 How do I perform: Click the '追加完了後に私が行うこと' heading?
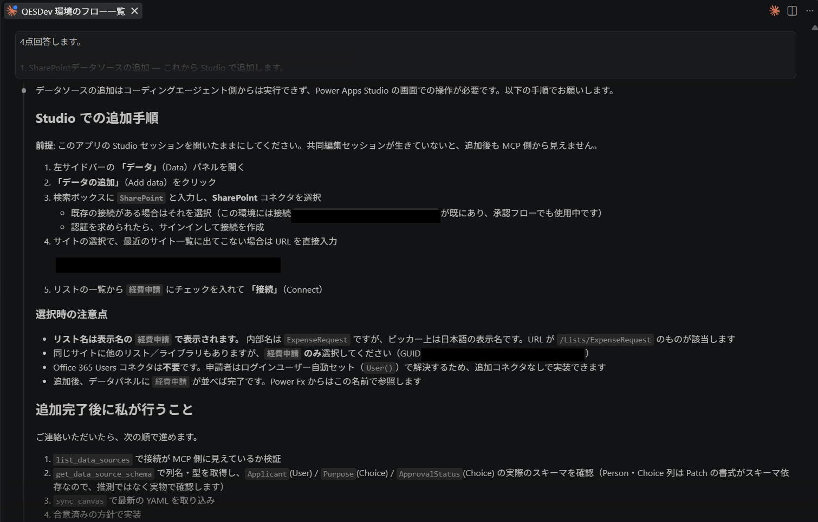point(114,409)
